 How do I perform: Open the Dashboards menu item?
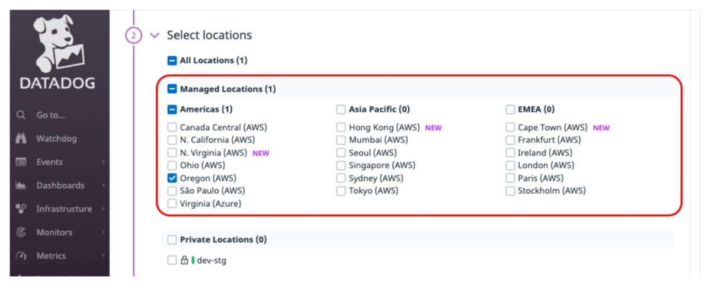click(60, 185)
